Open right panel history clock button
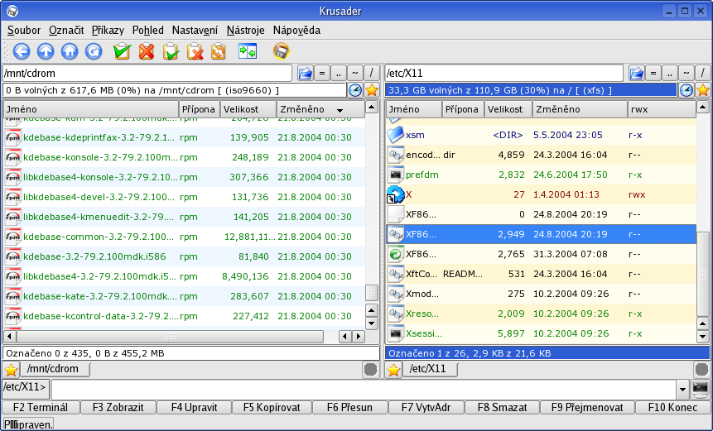 [687, 90]
